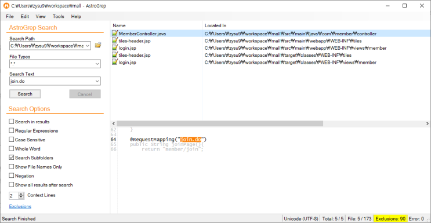431x223 pixels.
Task: Click the AstroGrep app icon in title bar
Action: pyautogui.click(x=6, y=6)
